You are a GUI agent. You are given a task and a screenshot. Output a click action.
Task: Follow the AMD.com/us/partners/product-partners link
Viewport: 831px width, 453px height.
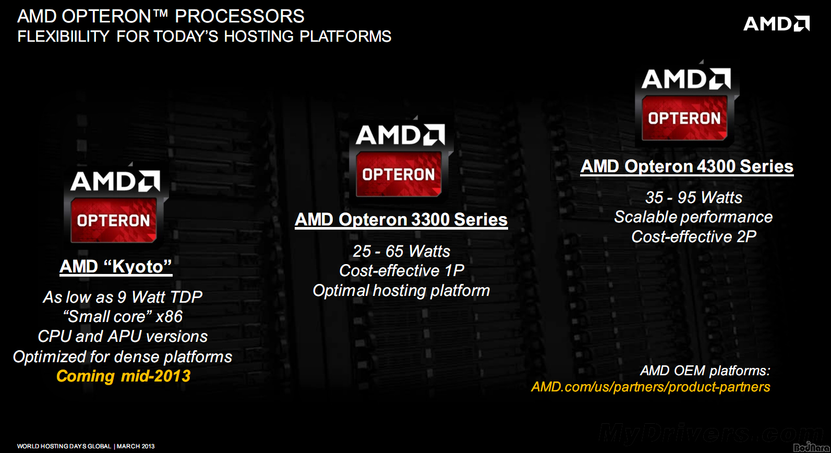(651, 387)
